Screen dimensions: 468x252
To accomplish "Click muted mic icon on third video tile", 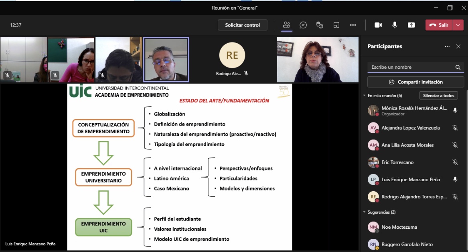I will point(102,75).
